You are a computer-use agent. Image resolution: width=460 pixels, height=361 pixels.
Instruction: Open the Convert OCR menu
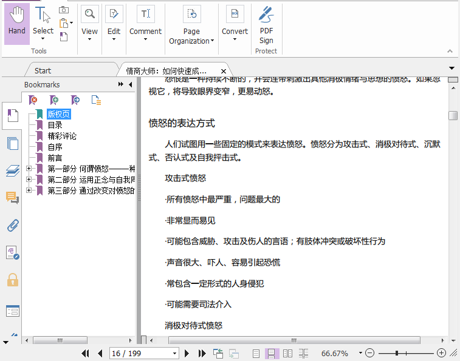tap(235, 24)
